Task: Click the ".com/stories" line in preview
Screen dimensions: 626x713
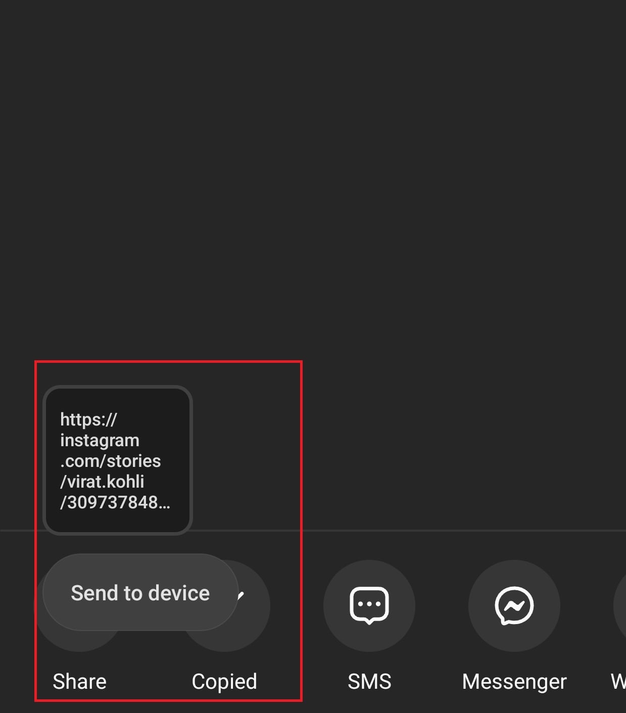Action: (110, 461)
